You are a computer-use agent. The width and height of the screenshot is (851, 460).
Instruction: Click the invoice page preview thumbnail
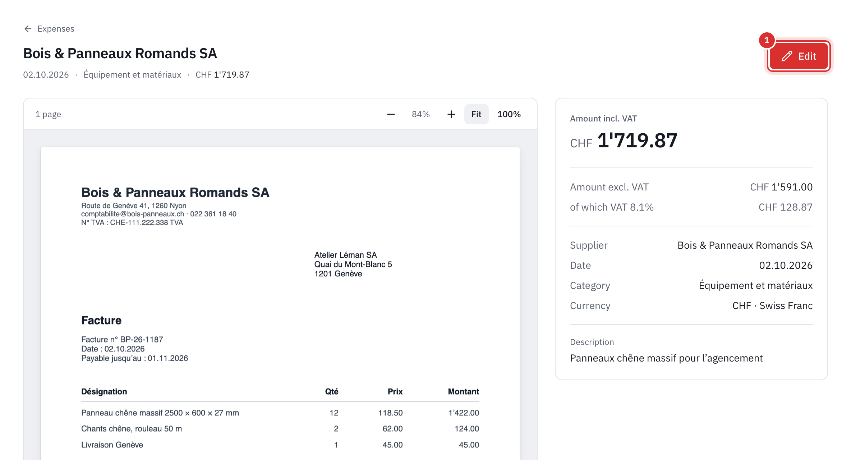click(280, 303)
